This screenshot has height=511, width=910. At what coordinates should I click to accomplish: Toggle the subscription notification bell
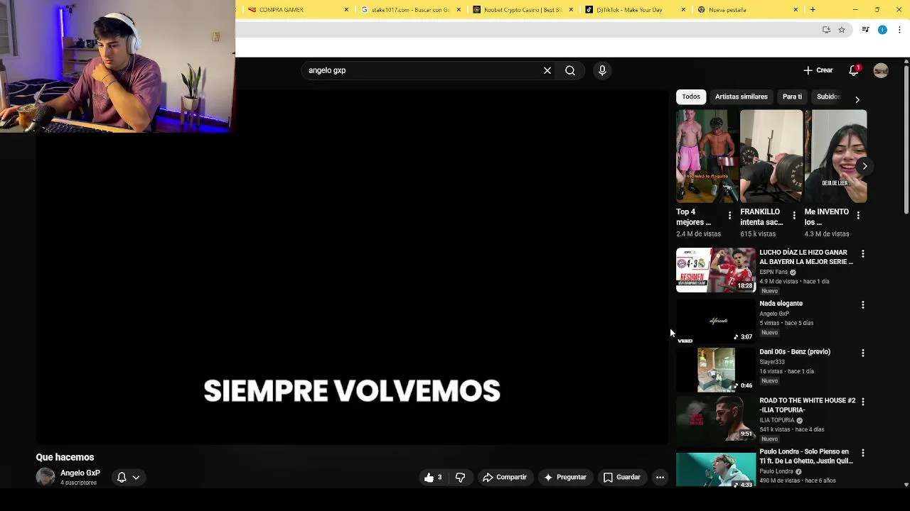click(122, 478)
